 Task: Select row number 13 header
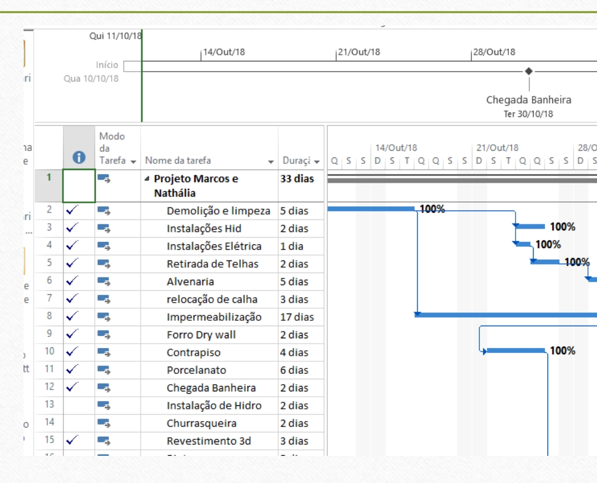pos(49,405)
